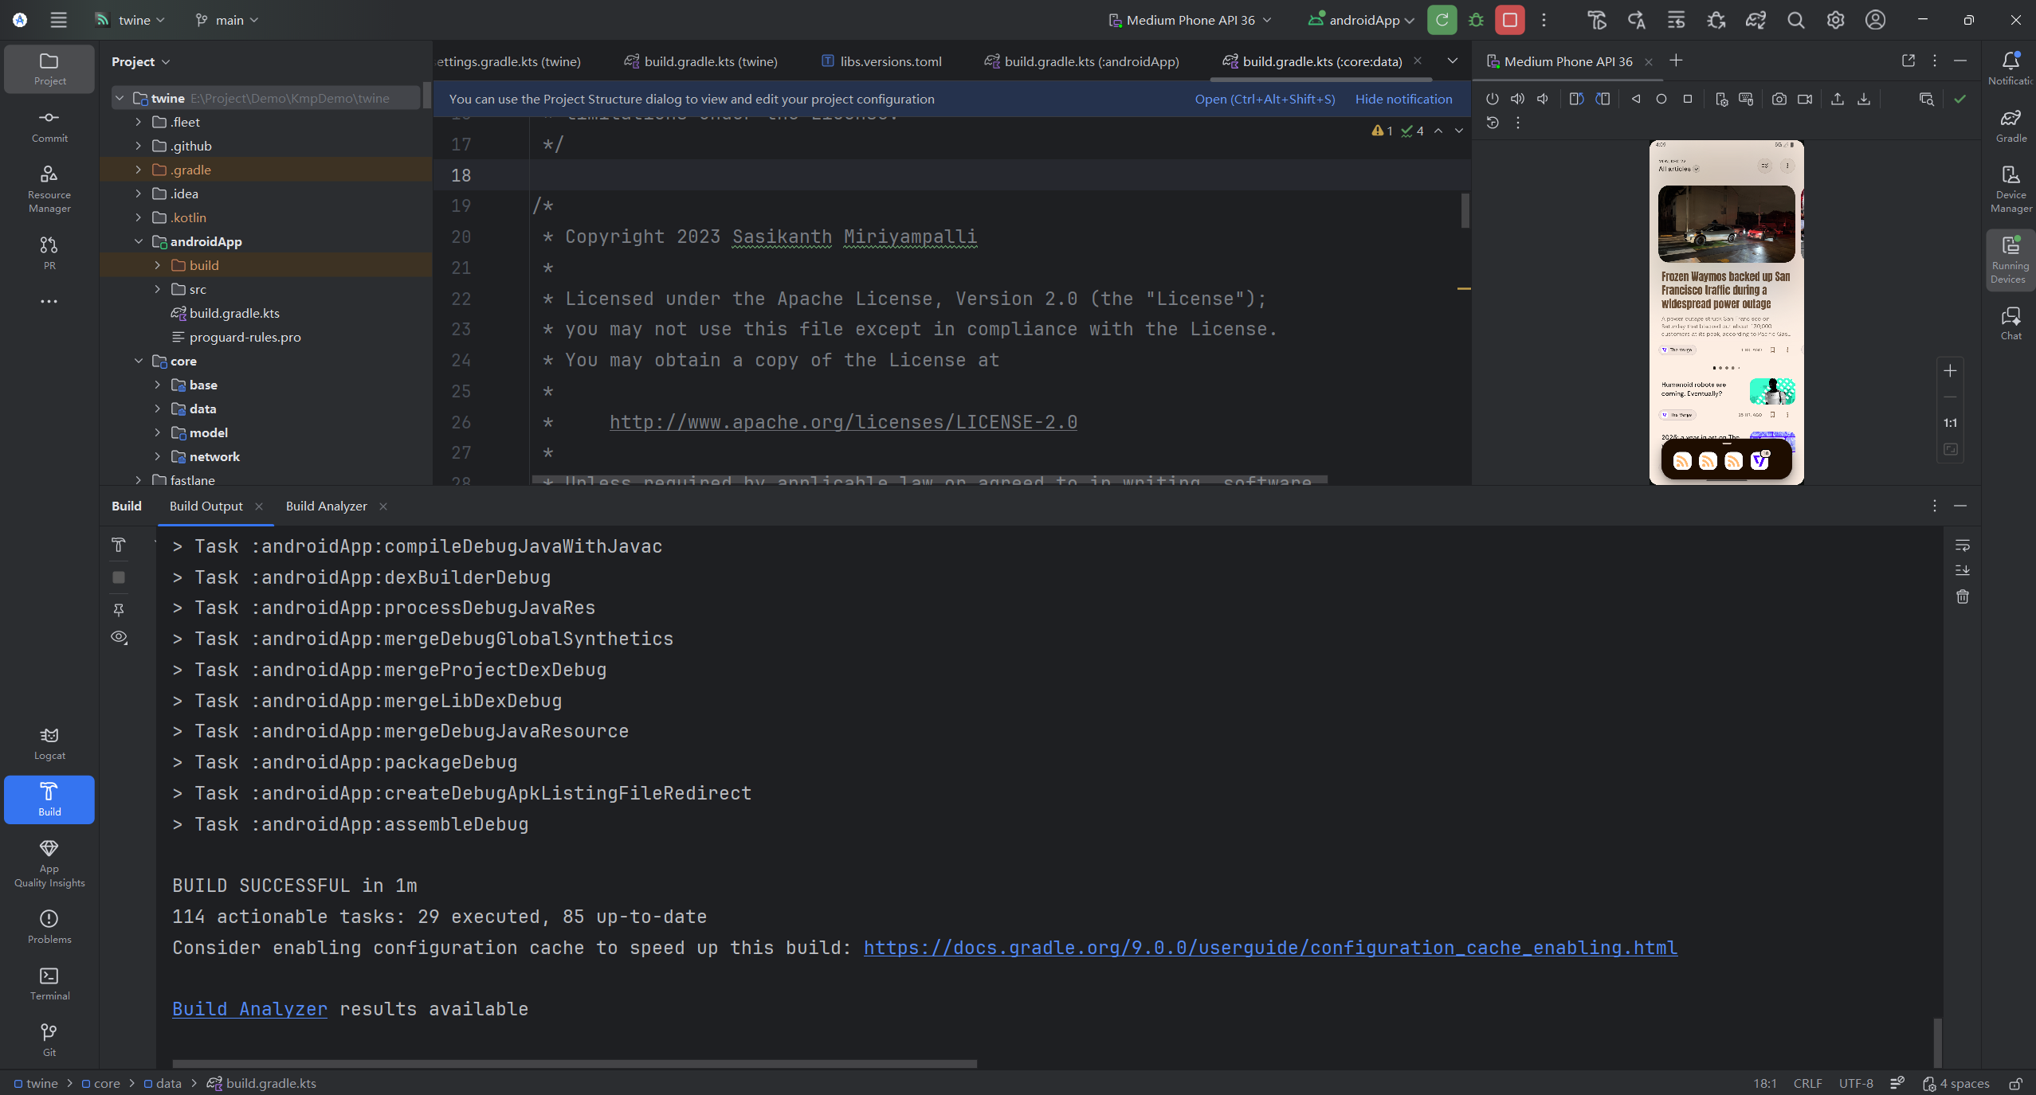Click the Hide notification link
Image resolution: width=2036 pixels, height=1095 pixels.
1403,99
